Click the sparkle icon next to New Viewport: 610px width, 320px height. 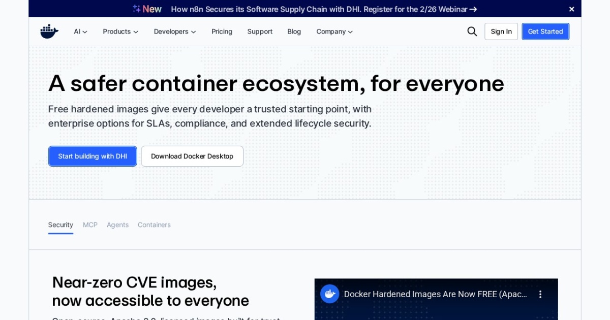point(136,8)
